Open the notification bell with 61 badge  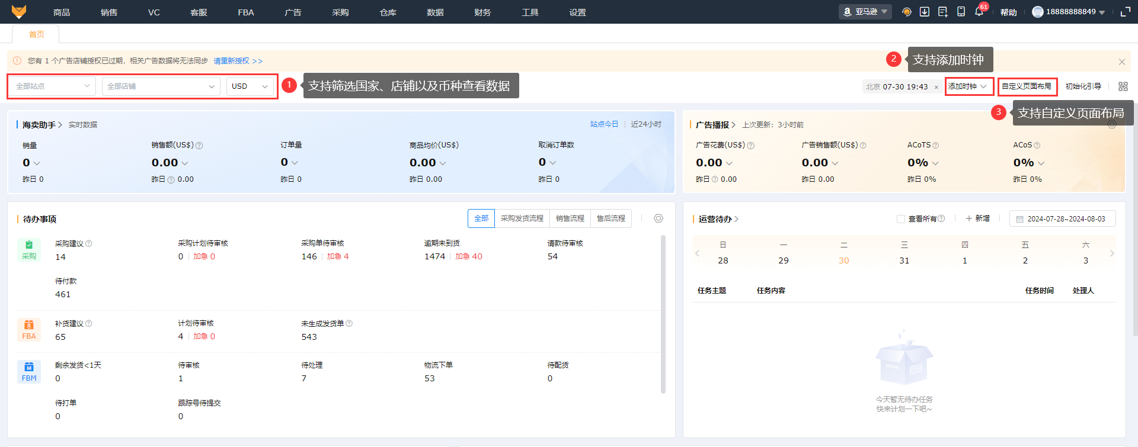[x=979, y=12]
